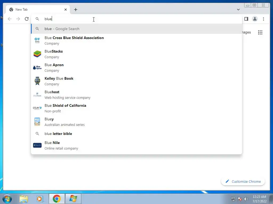Screen dimensions: 273x204
Task: Switch to the New Tab tab
Action: [38, 10]
